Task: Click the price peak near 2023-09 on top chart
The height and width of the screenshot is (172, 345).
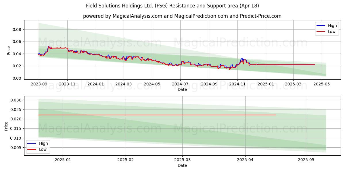Action: click(48, 46)
